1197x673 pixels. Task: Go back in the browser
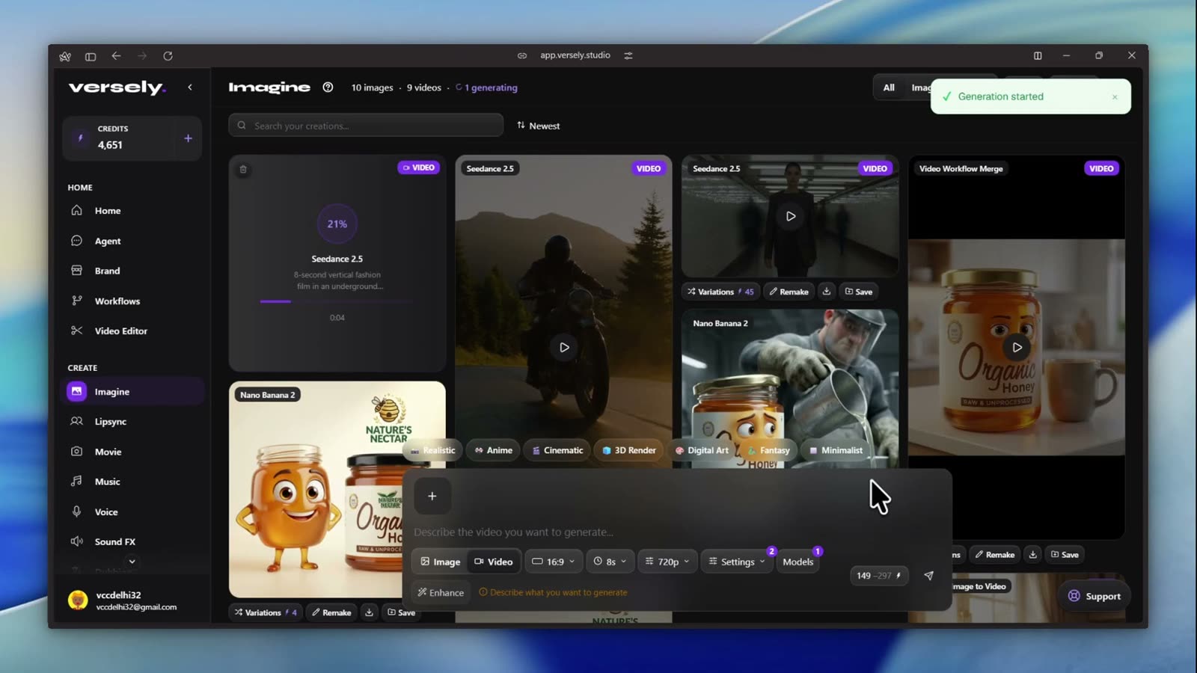click(x=116, y=56)
